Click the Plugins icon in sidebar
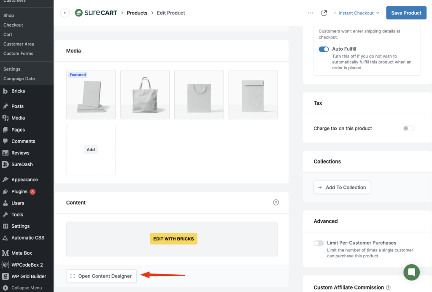The image size is (432, 292). point(5,191)
